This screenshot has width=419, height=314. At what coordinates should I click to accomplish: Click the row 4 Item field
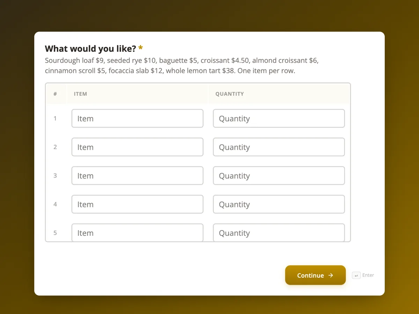pyautogui.click(x=138, y=204)
